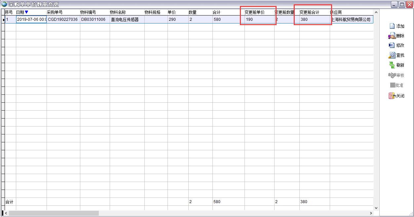Close the form using 关闭 icon

[392, 96]
